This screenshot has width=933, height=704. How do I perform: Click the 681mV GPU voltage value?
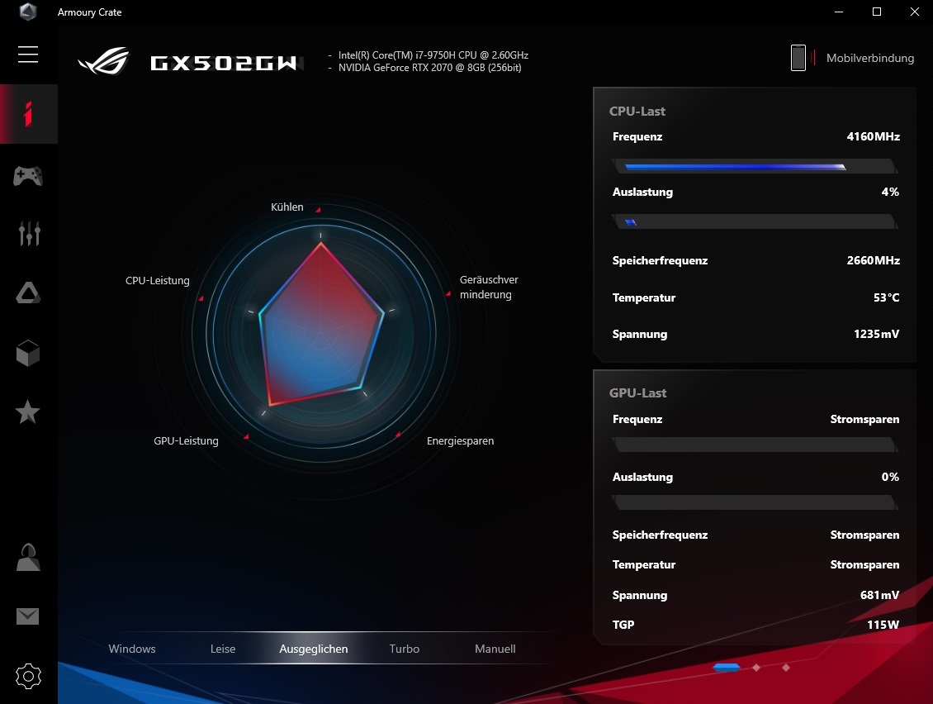pyautogui.click(x=879, y=595)
